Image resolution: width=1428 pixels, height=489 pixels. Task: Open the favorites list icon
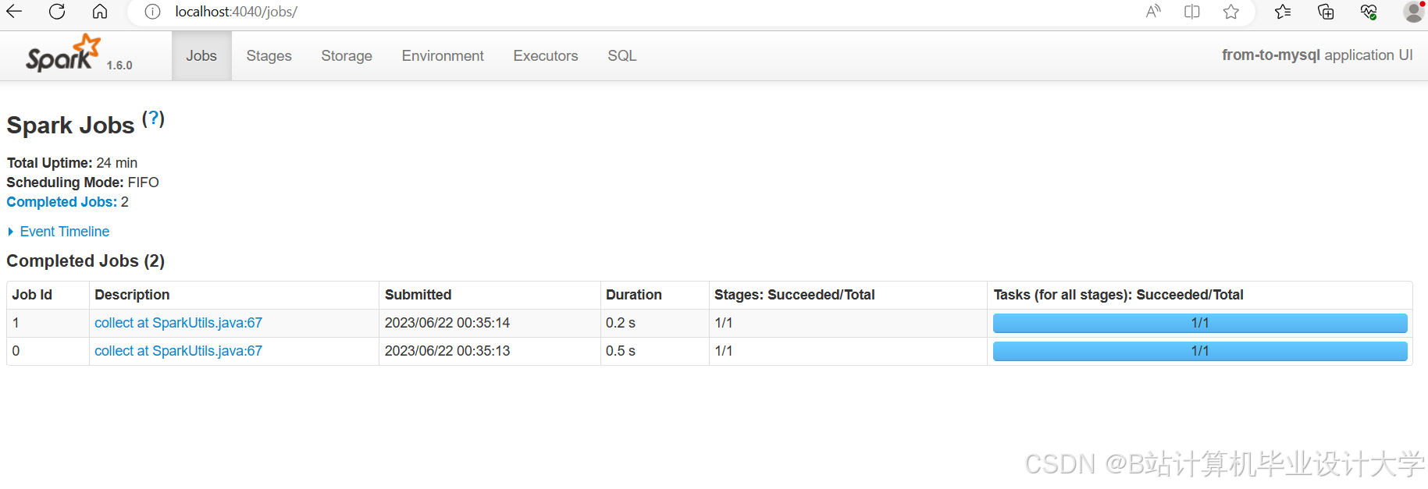click(1283, 12)
